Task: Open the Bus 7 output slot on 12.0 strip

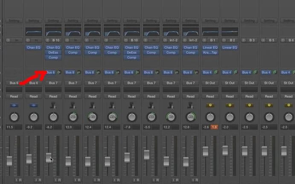Action: pos(73,83)
